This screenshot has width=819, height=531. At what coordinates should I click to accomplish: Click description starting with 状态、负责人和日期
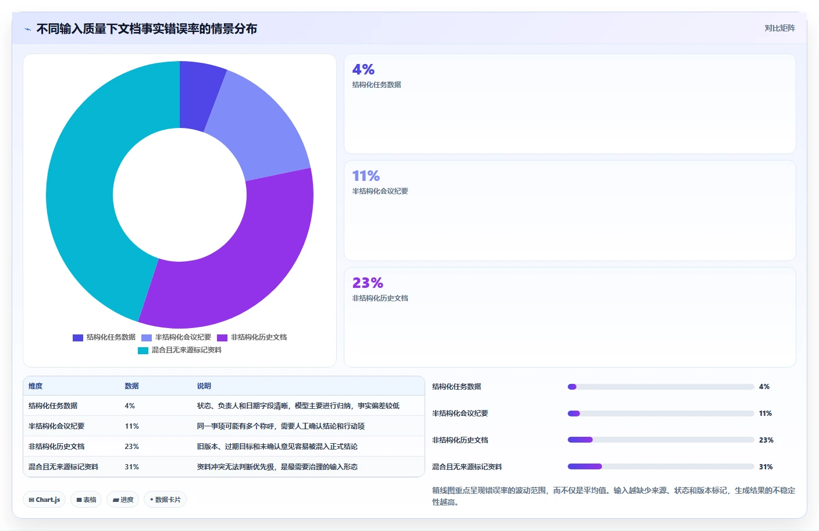[298, 406]
